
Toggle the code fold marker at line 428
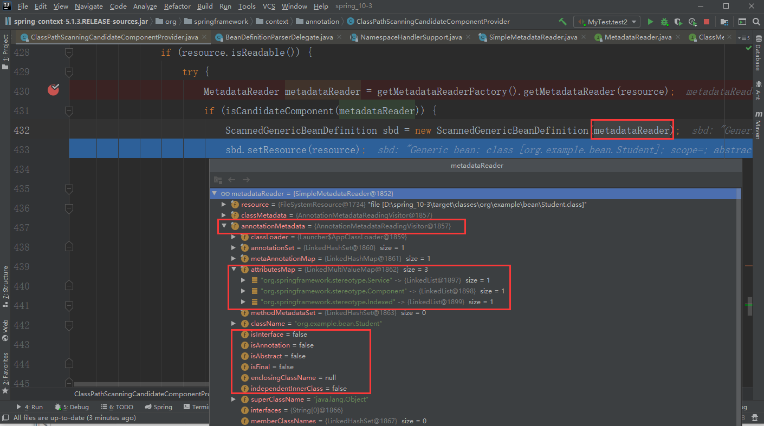pos(69,53)
